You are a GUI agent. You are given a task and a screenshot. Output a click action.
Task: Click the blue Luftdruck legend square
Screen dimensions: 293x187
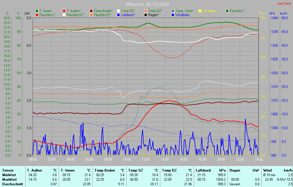(119, 15)
